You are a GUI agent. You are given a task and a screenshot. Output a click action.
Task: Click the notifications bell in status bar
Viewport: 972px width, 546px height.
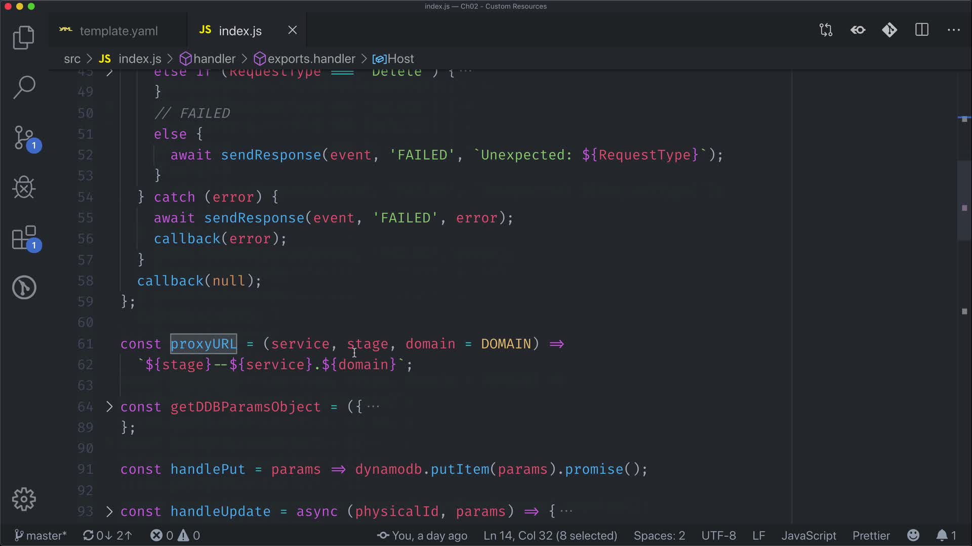point(942,535)
